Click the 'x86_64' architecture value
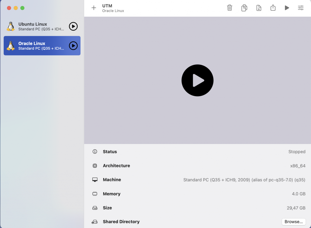Screen dimensions: 311x228 point(298,166)
